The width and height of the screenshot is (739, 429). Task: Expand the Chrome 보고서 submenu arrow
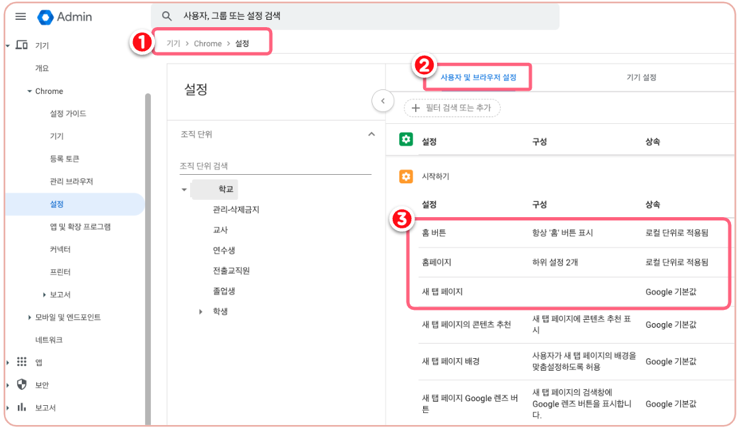(x=44, y=295)
